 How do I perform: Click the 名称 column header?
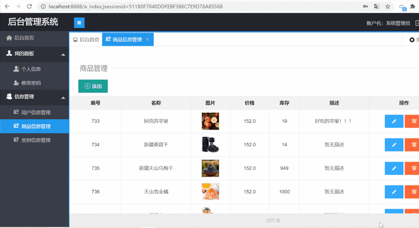point(156,103)
